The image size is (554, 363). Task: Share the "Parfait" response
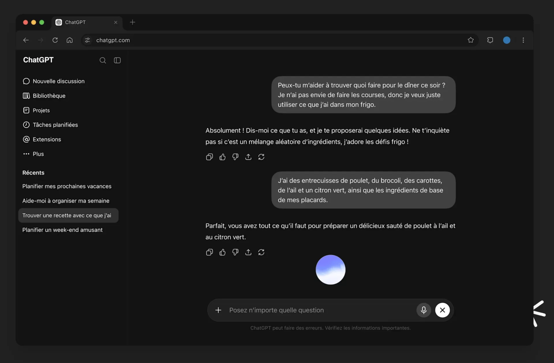pyautogui.click(x=248, y=252)
